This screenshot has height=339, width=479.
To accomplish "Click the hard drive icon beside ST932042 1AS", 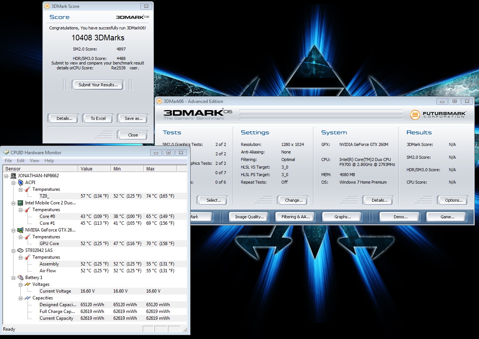I will (x=20, y=250).
